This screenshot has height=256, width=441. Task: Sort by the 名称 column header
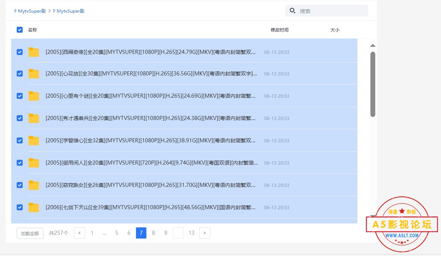(32, 30)
